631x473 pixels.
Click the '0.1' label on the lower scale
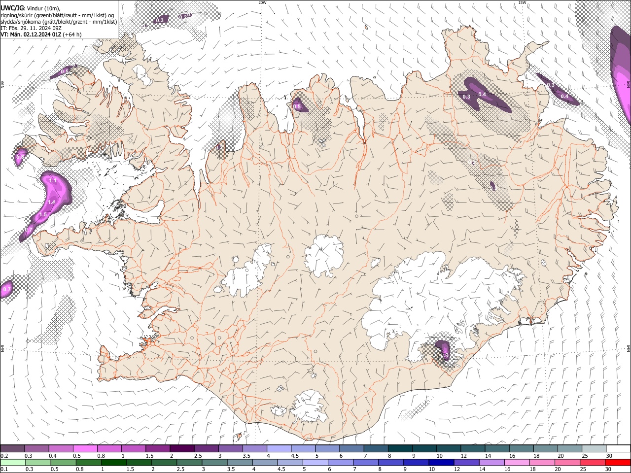pos(4,470)
